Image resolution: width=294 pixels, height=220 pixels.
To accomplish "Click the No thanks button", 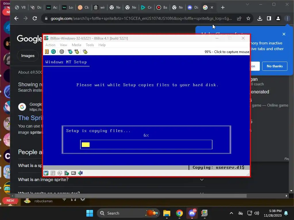I will 274,66.
